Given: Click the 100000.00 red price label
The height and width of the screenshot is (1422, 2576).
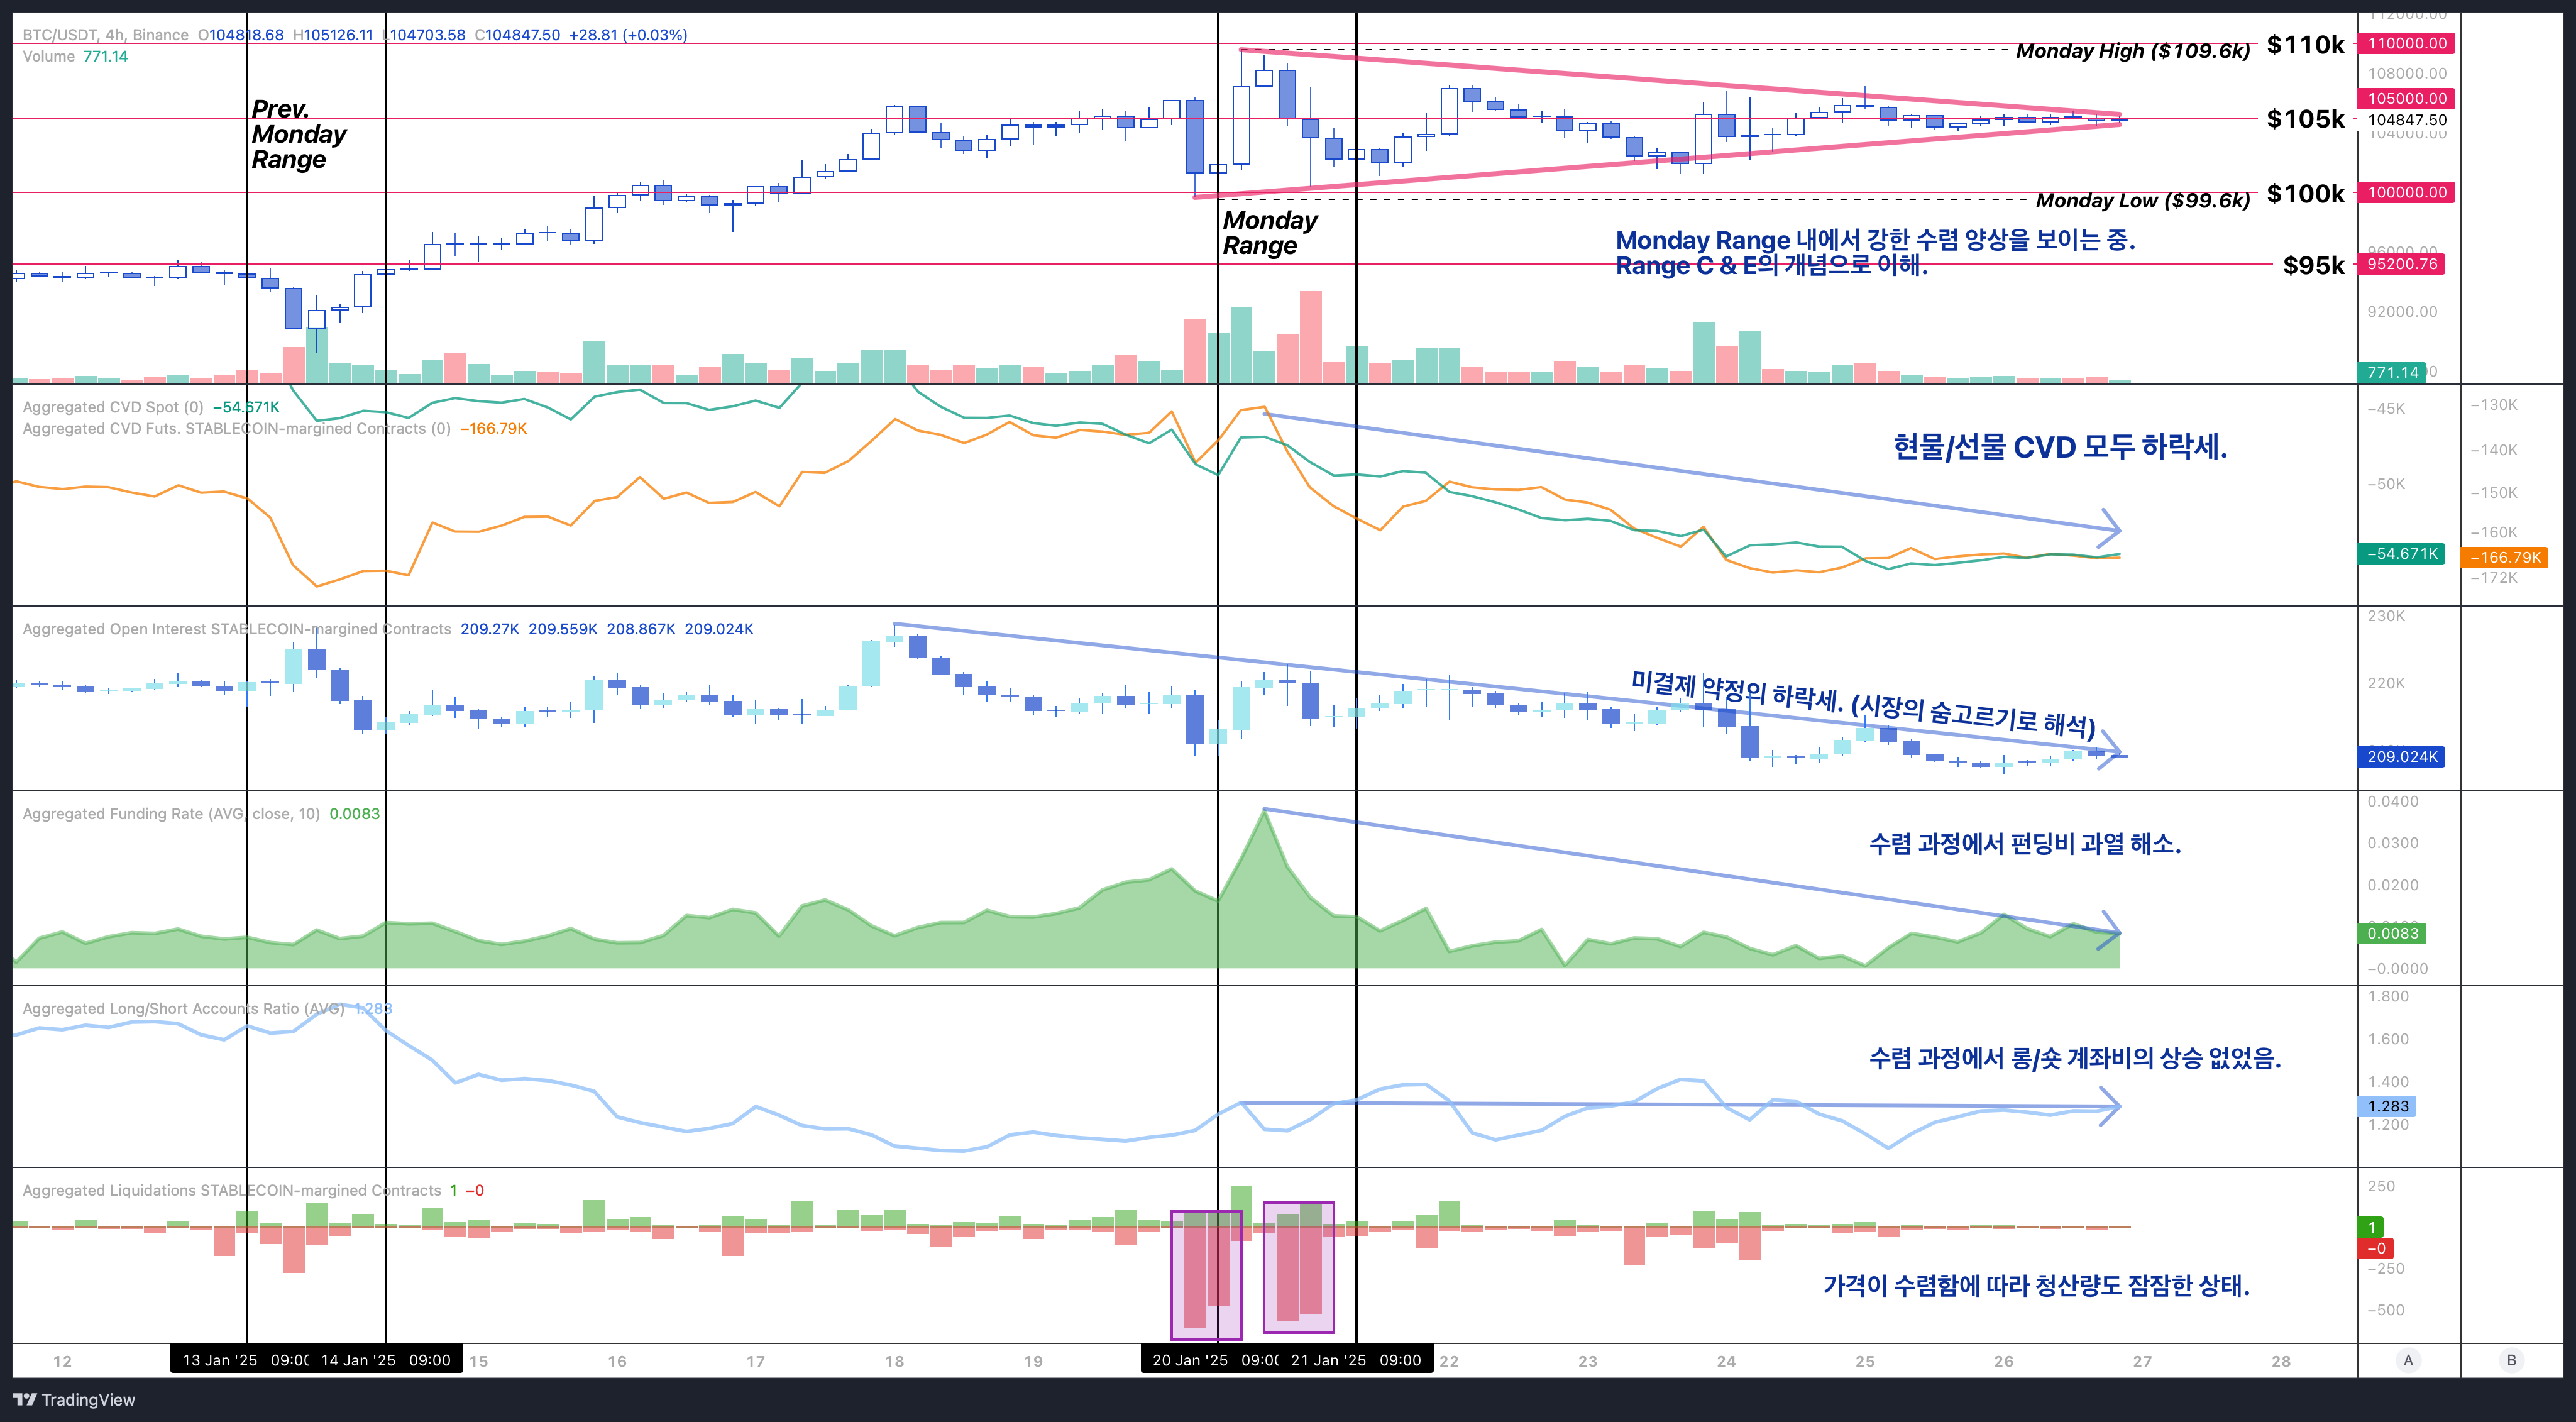Looking at the screenshot, I should click(2407, 192).
